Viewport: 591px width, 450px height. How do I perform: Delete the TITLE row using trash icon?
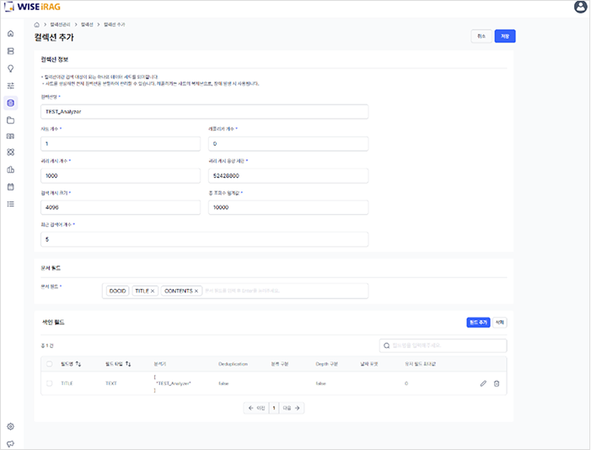click(497, 383)
